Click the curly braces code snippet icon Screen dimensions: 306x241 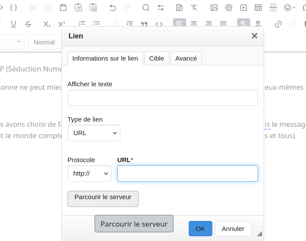14,8
